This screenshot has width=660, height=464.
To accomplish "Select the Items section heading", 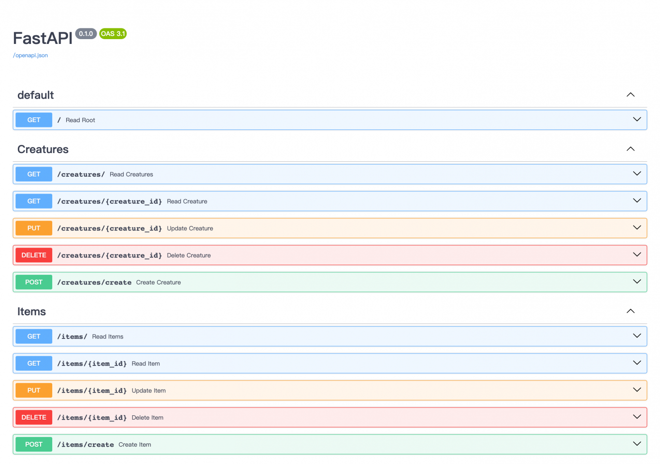I will [x=31, y=311].
